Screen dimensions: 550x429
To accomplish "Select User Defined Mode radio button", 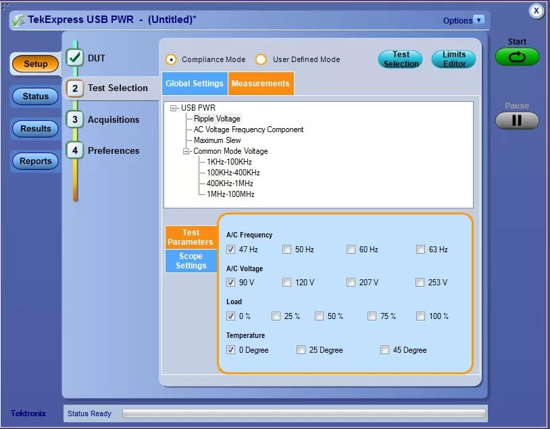I will [x=261, y=59].
